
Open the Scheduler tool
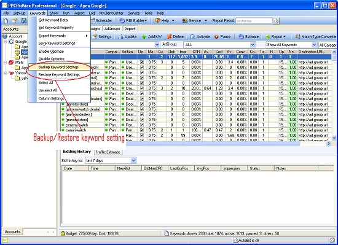tap(101, 21)
